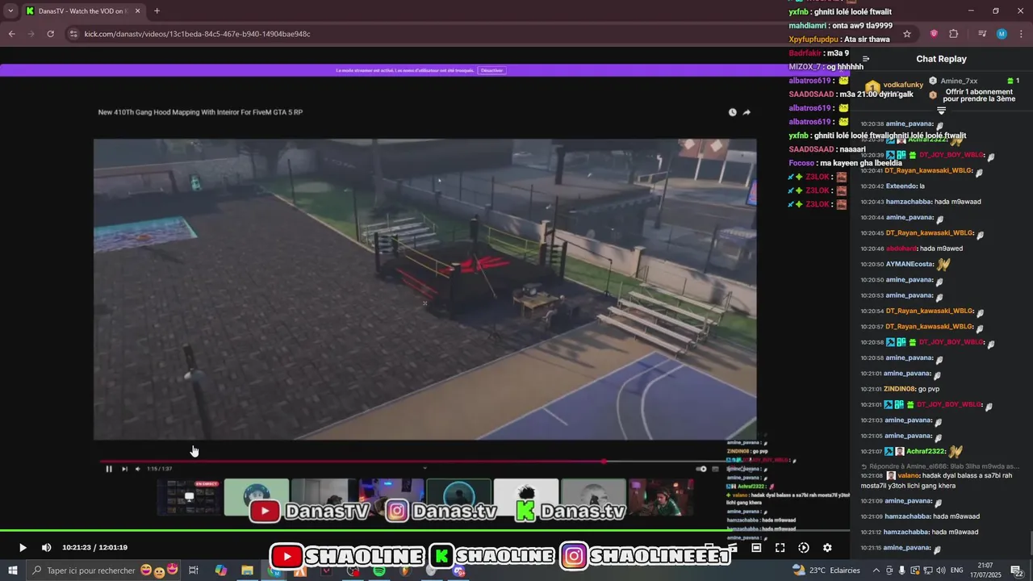Click chat username abduhard
Image resolution: width=1033 pixels, height=581 pixels.
click(901, 249)
